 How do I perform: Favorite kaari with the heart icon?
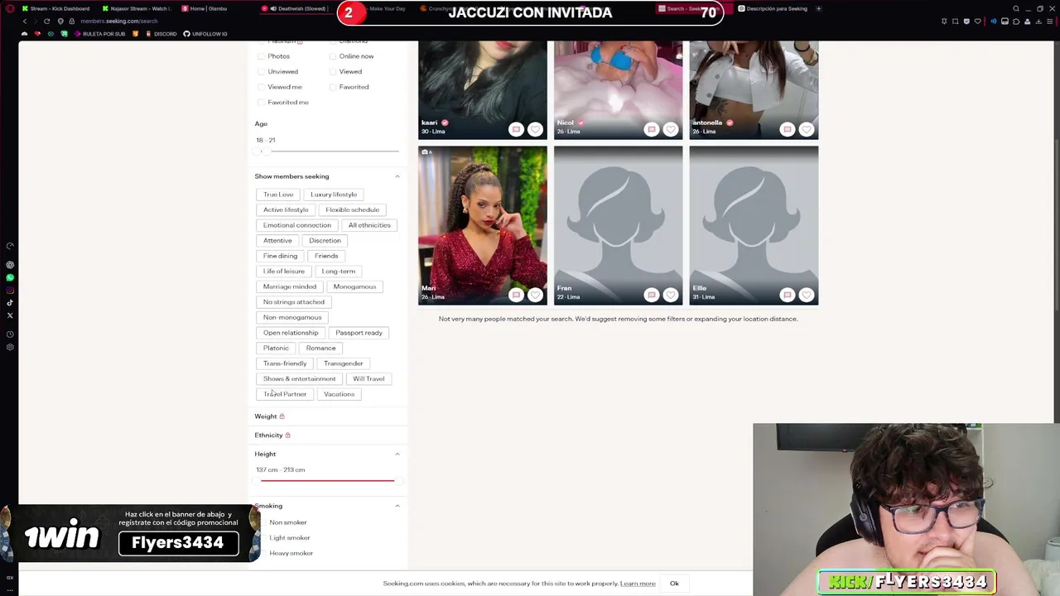pos(535,129)
